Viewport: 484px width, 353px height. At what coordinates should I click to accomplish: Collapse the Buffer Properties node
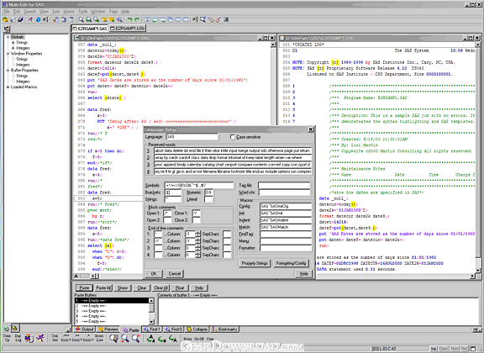8,71
